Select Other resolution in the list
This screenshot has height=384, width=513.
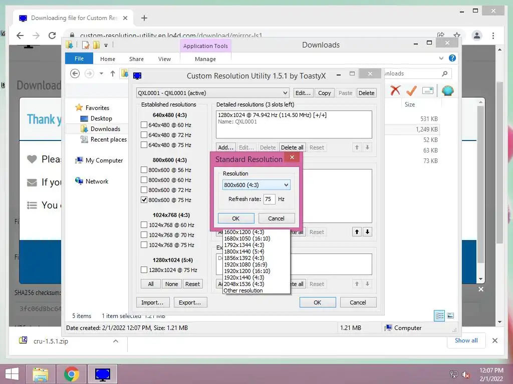tap(243, 290)
